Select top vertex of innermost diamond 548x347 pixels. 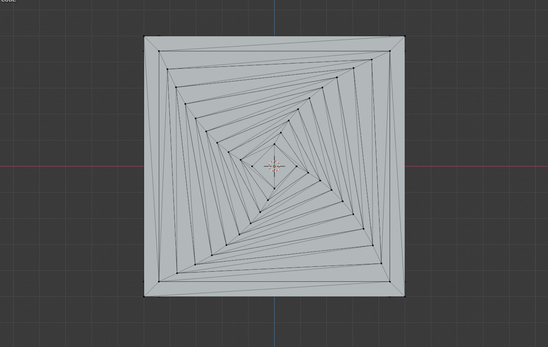(x=274, y=144)
